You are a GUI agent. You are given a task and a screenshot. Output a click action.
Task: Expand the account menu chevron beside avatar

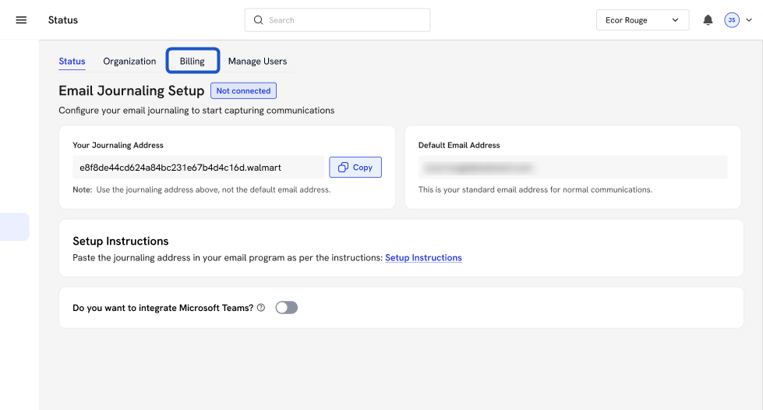tap(749, 20)
